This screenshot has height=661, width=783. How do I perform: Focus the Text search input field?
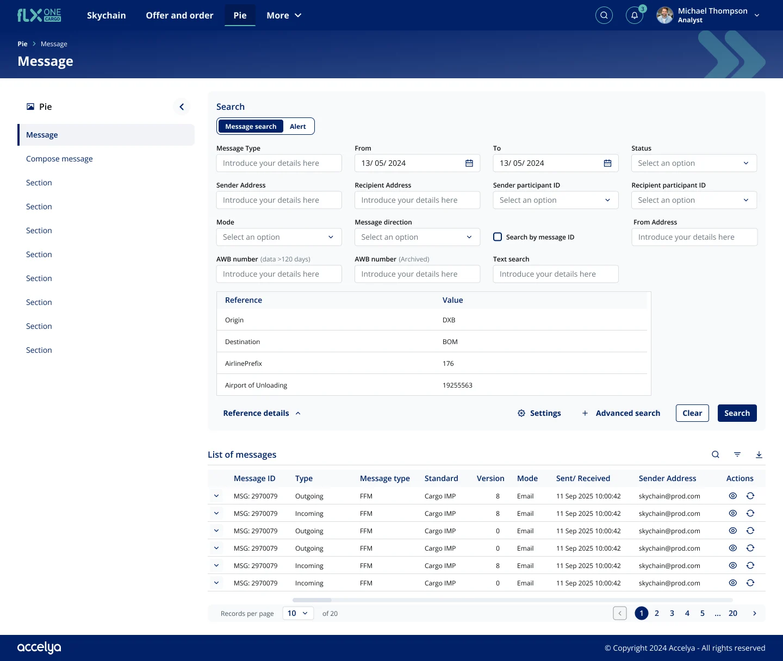(556, 274)
